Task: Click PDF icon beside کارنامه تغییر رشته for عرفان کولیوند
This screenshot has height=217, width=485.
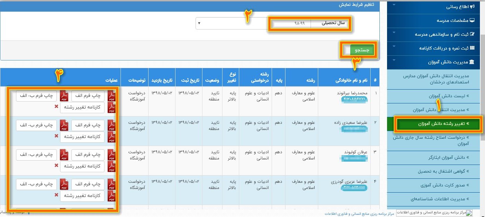Action: tap(111, 166)
